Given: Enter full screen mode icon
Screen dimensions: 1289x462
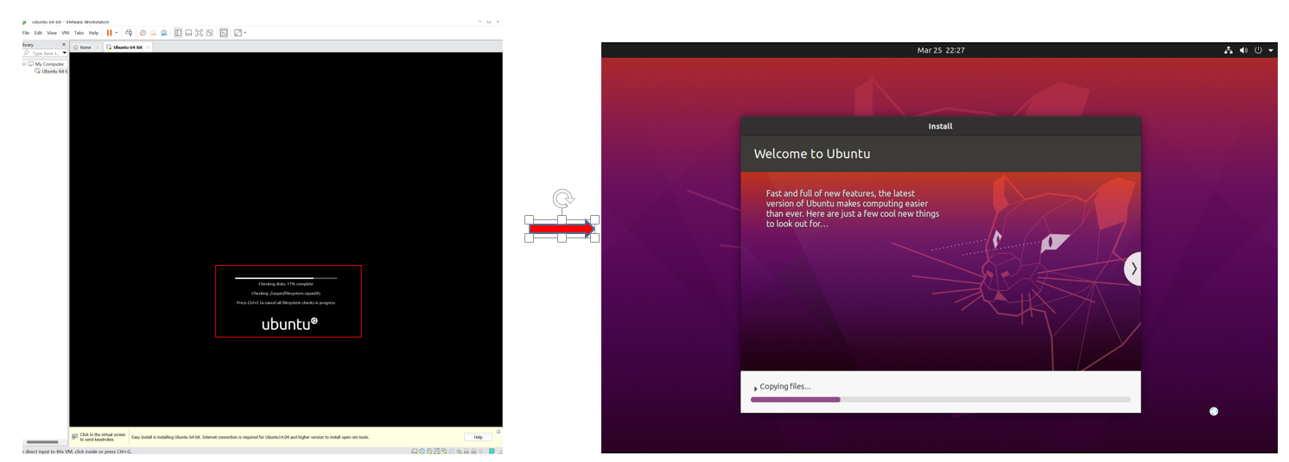Looking at the screenshot, I should [199, 33].
